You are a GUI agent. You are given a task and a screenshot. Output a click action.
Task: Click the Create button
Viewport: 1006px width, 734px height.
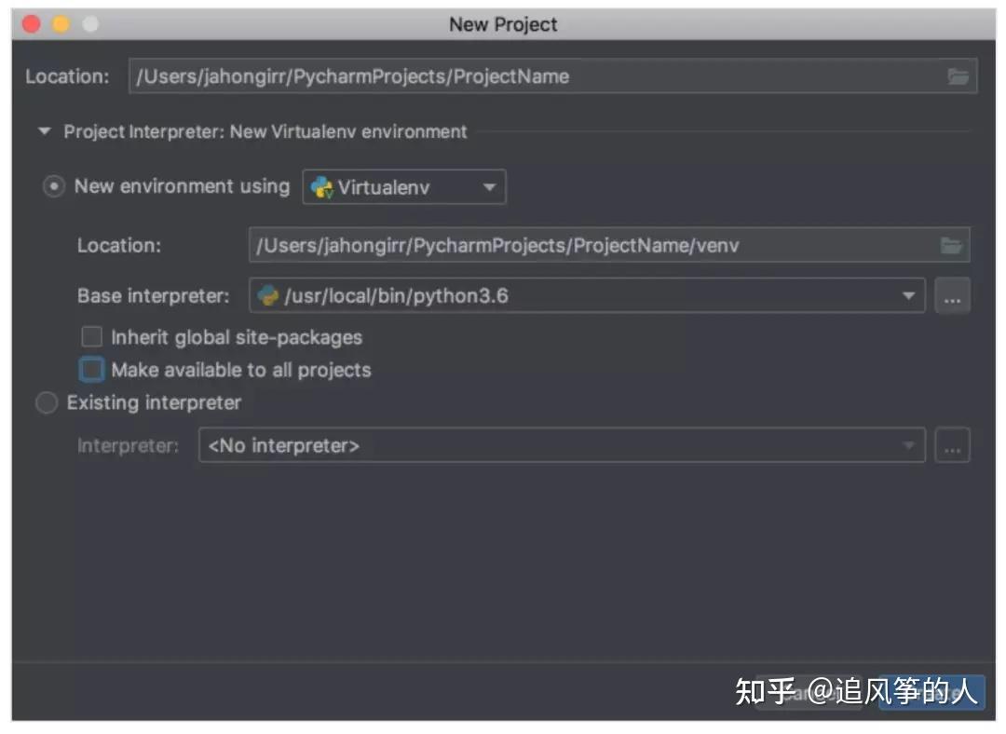click(930, 694)
